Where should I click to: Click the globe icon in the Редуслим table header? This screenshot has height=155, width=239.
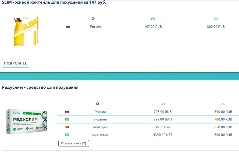point(98,104)
